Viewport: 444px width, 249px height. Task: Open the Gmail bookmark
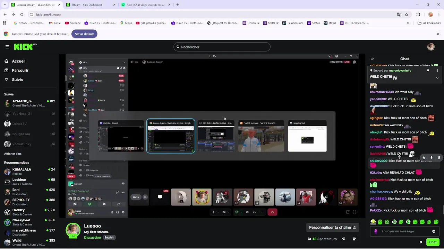coord(55,23)
